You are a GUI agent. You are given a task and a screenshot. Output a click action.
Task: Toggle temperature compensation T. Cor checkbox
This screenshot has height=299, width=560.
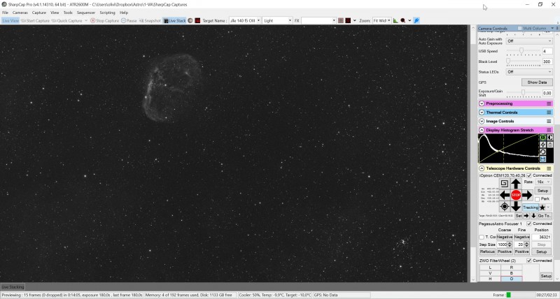[482, 237]
